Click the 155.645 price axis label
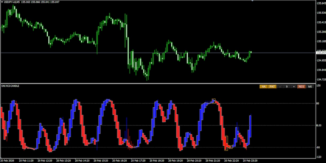Viewport: 326px width, 163px height. click(321, 3)
